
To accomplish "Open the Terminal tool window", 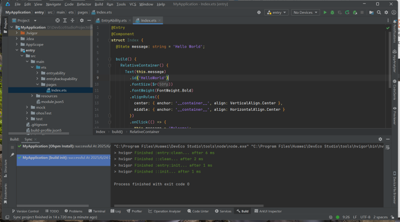I will [97, 211].
